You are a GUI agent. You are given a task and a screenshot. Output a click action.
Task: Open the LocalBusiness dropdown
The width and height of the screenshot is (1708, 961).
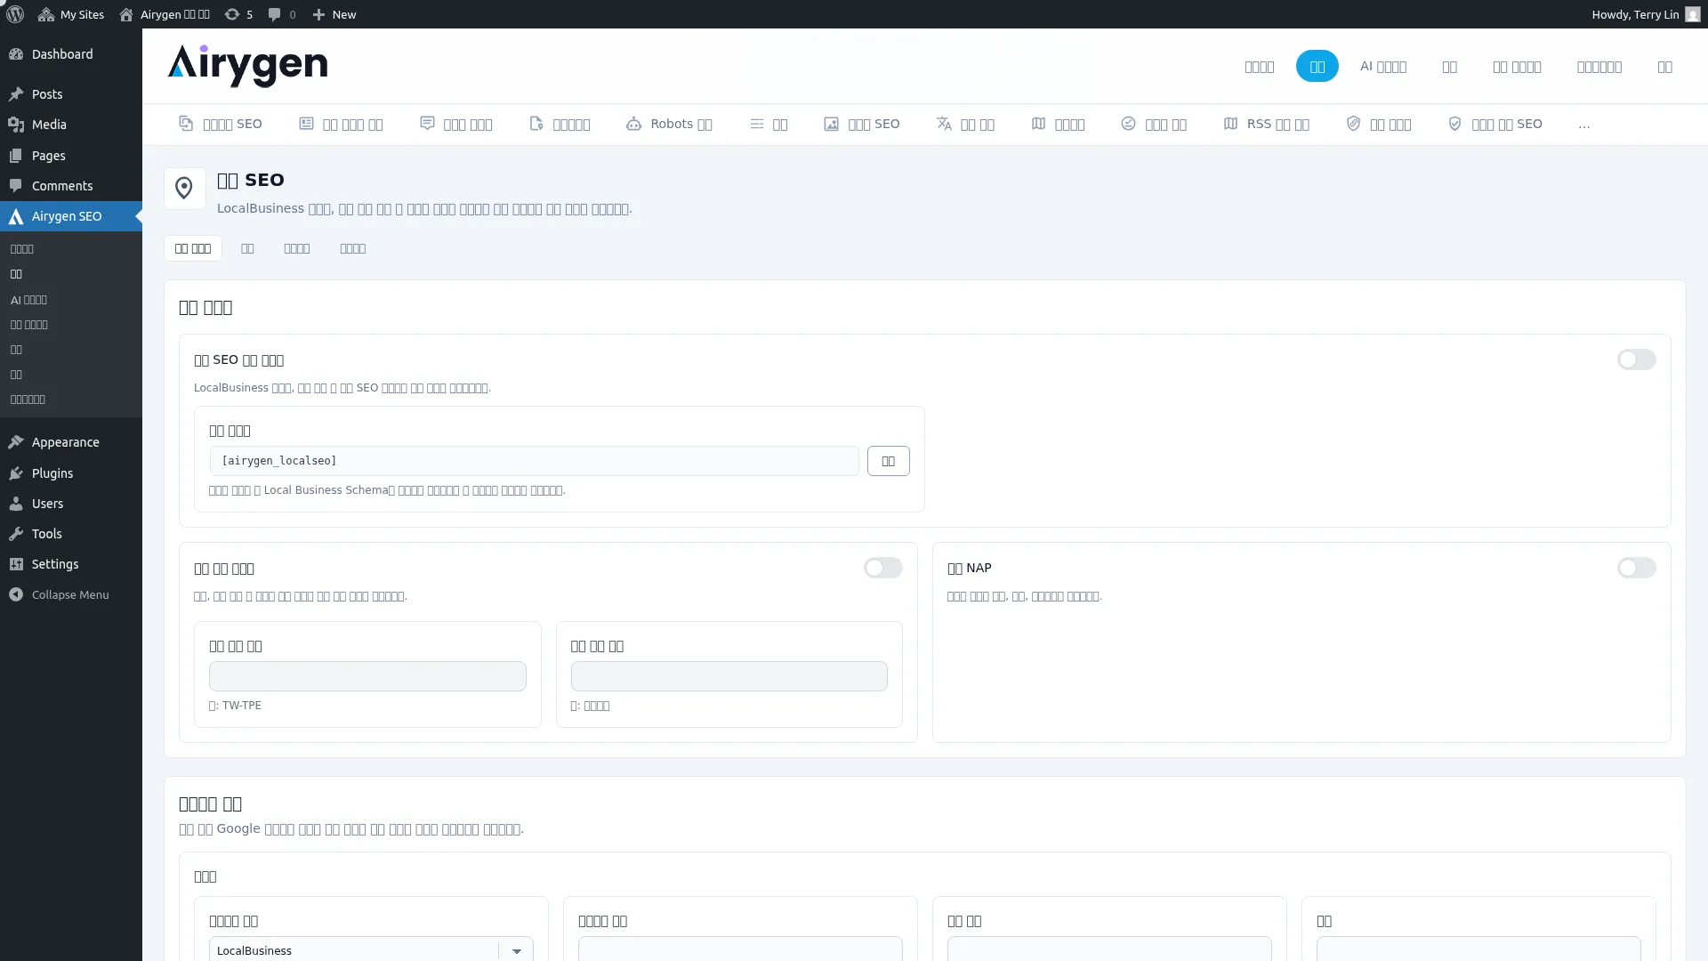(371, 949)
